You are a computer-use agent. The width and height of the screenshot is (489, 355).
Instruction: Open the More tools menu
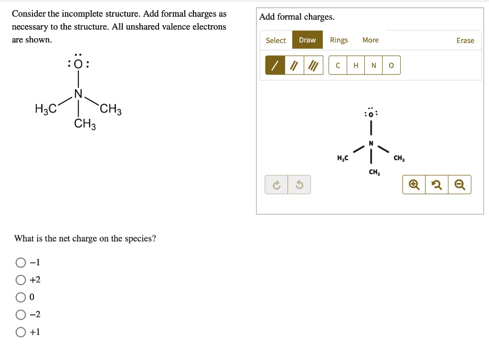371,40
